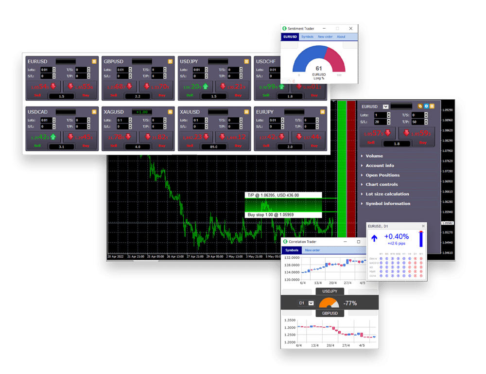Open New order tab in Sentiment Trader
Image resolution: width=486 pixels, height=374 pixels.
point(325,37)
